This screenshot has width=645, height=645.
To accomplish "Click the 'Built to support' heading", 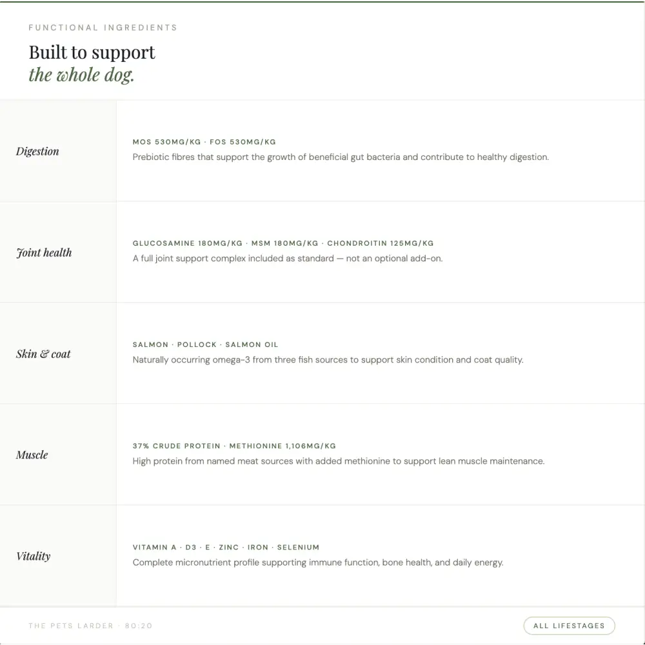I will [92, 52].
